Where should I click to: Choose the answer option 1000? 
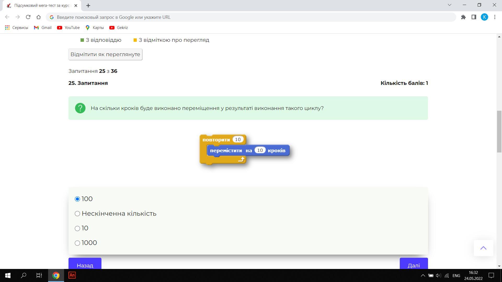click(x=77, y=243)
